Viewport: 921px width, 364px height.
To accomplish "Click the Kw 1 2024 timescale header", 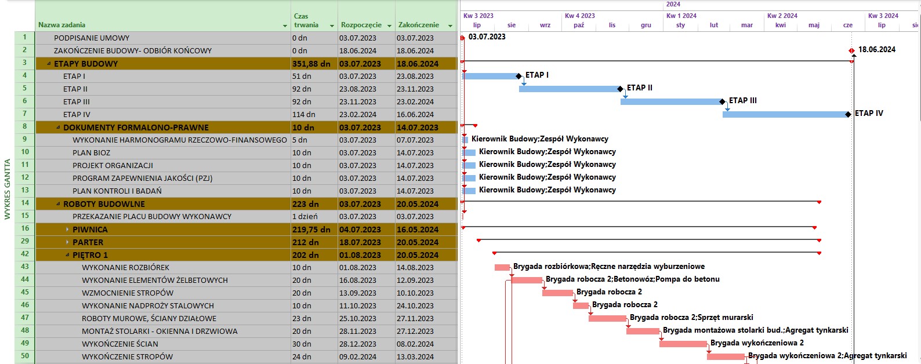I will 681,16.
